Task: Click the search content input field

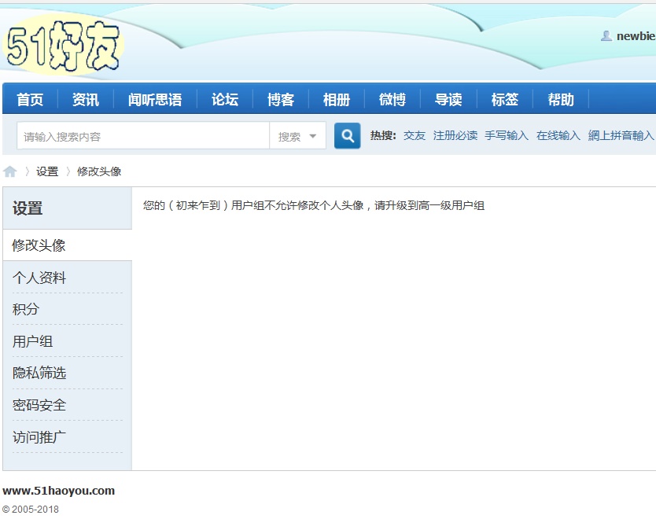Action: tap(143, 136)
